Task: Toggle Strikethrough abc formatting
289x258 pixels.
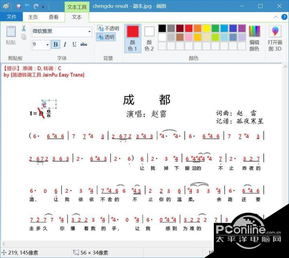Action: pos(84,44)
